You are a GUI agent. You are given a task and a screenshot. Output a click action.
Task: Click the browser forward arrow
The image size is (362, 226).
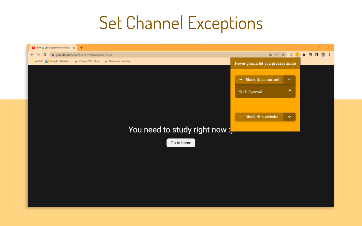pyautogui.click(x=38, y=55)
